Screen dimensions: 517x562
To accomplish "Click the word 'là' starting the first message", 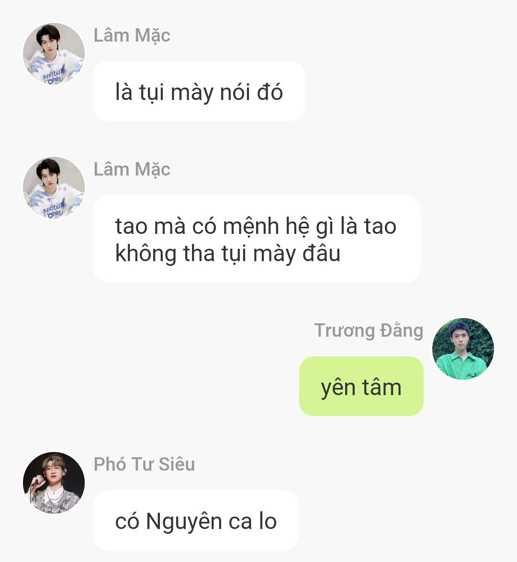I will [124, 91].
